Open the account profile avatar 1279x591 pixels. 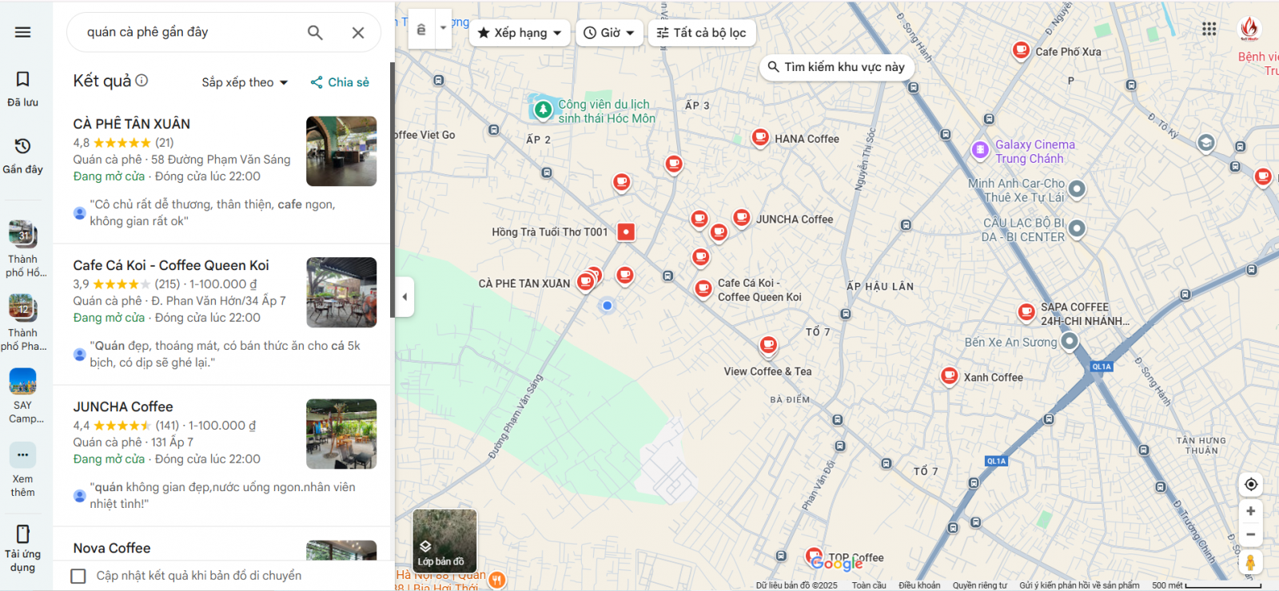(x=1249, y=29)
